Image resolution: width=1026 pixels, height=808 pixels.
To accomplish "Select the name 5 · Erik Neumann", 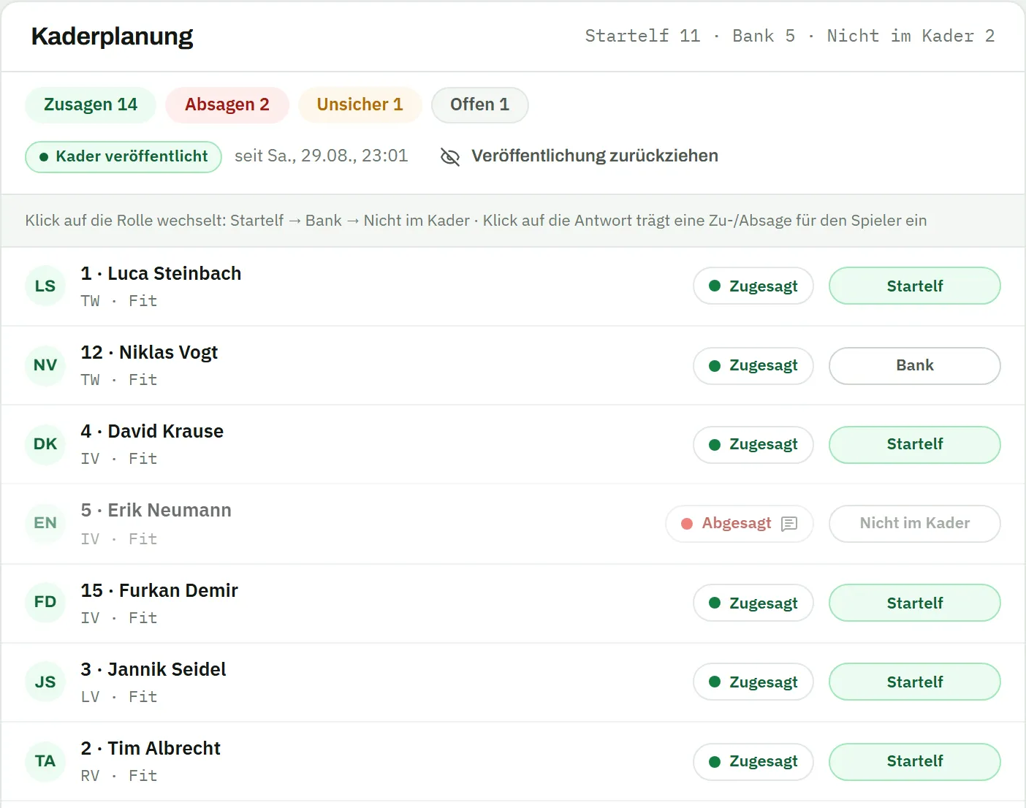I will (x=156, y=510).
